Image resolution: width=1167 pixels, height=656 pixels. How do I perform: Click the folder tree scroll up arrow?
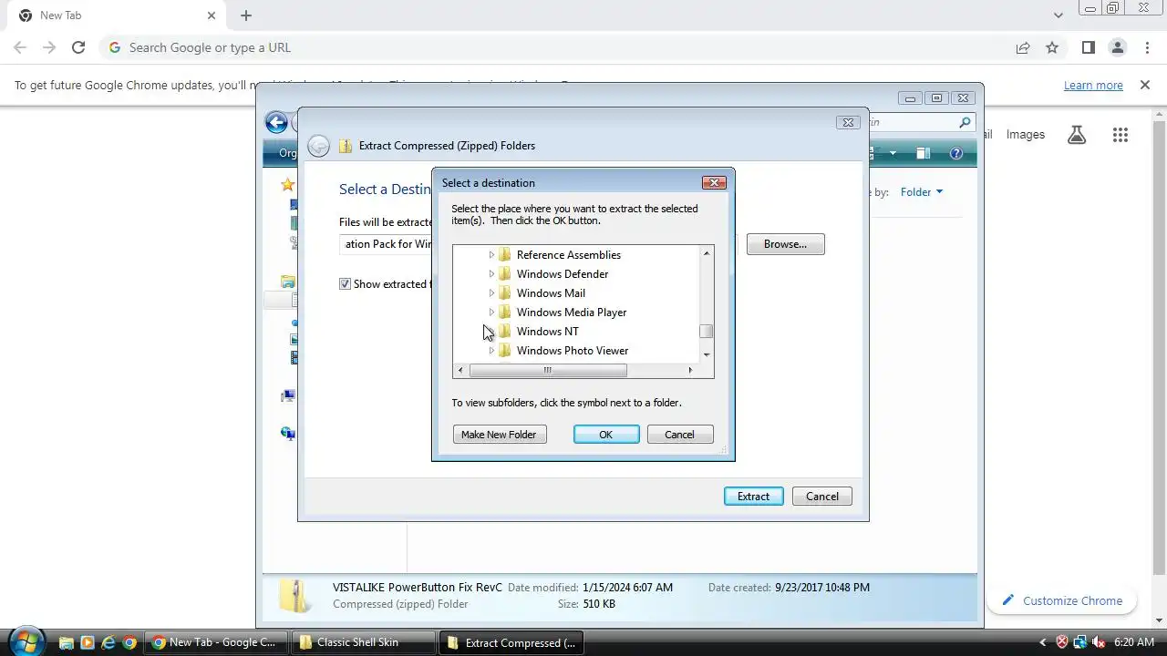tap(706, 253)
